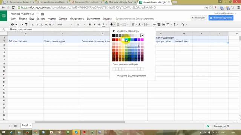
Task: Expand the account email dropdown arrow
Action: pyautogui.click(x=235, y=13)
